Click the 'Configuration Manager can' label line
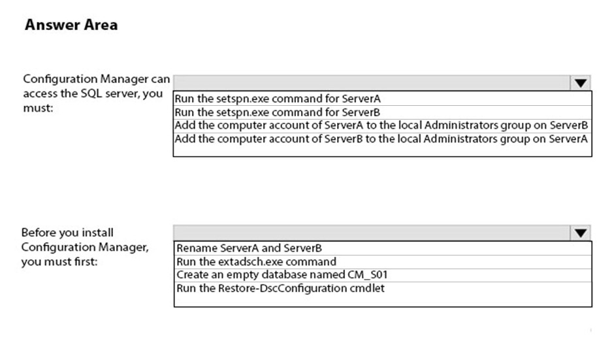The width and height of the screenshot is (597, 362). coord(96,79)
